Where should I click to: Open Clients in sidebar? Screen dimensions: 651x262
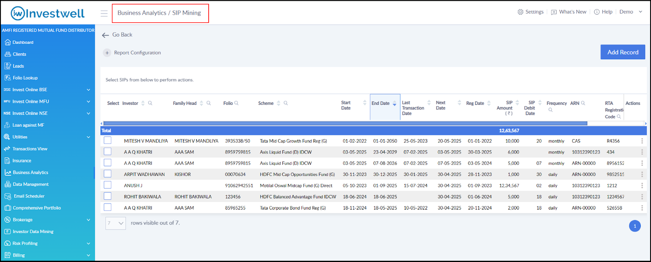[19, 54]
